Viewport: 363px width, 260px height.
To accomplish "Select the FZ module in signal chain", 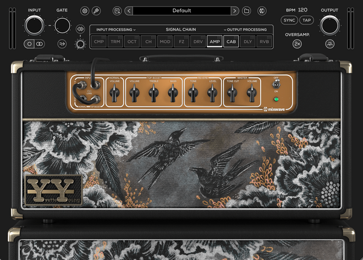I will [181, 42].
